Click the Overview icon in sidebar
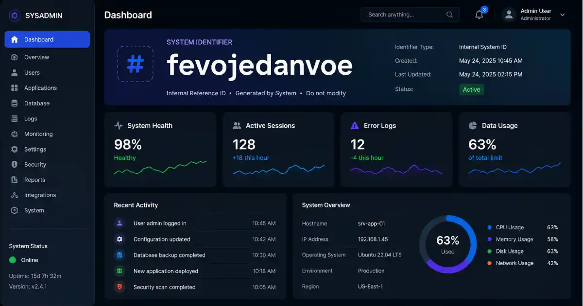Viewport: 583px width, 306px height. (x=15, y=57)
